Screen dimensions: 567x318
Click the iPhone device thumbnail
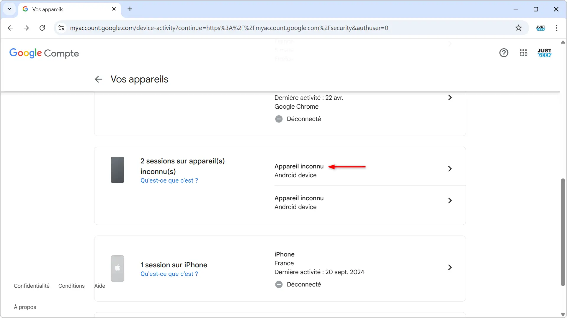[x=117, y=269]
